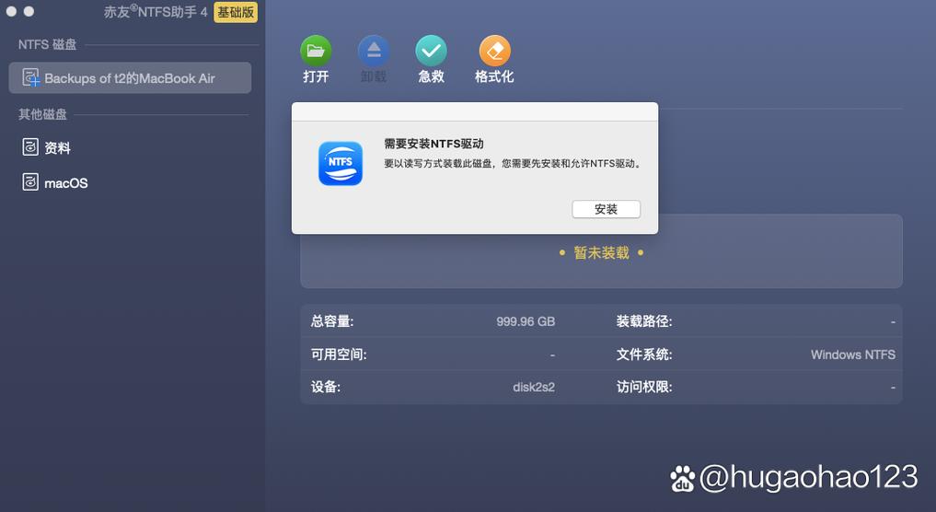This screenshot has height=512, width=936.
Task: Click the orange 格式化 (Format) eraser icon
Action: click(495, 51)
